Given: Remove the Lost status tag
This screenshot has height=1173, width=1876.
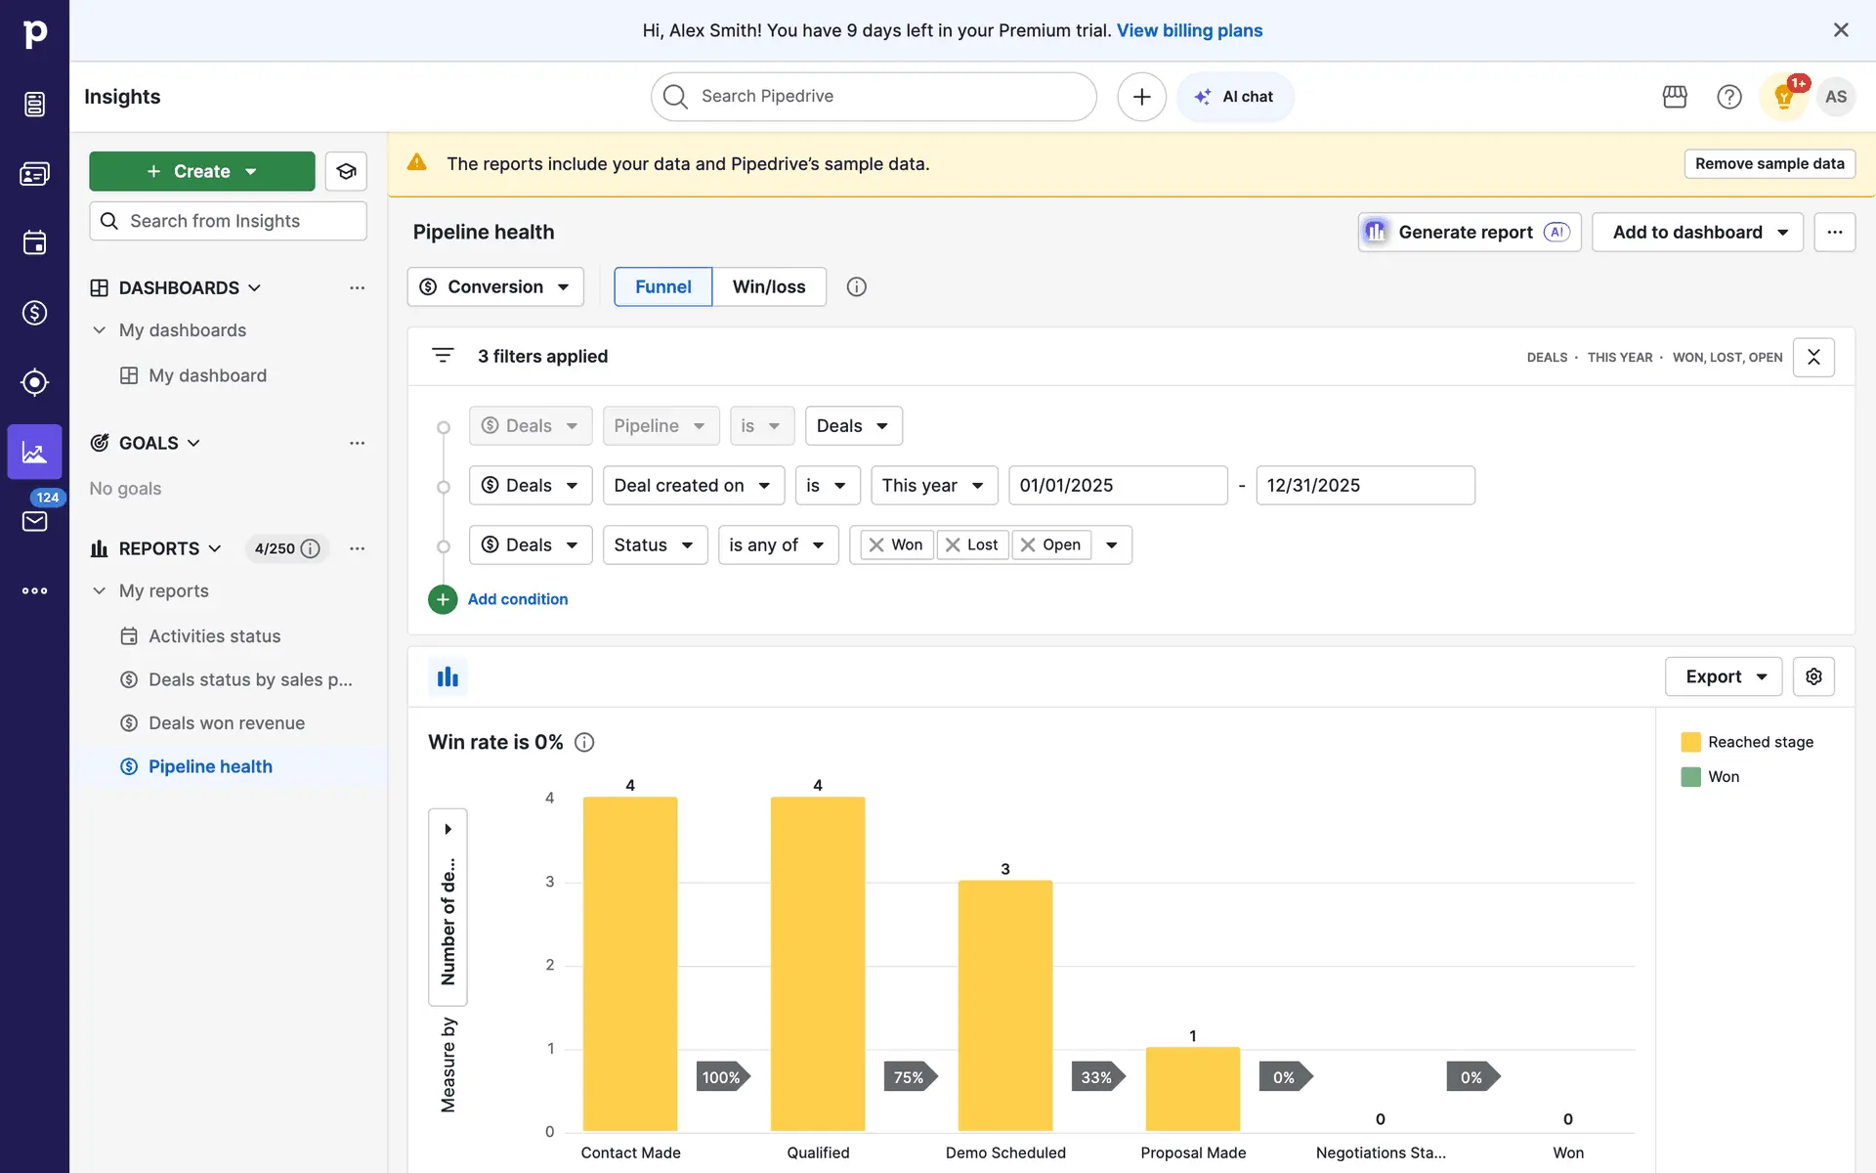Looking at the screenshot, I should tap(953, 545).
